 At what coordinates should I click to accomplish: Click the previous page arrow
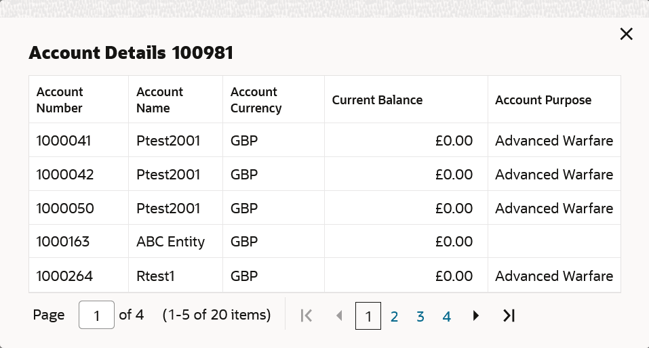tap(340, 316)
